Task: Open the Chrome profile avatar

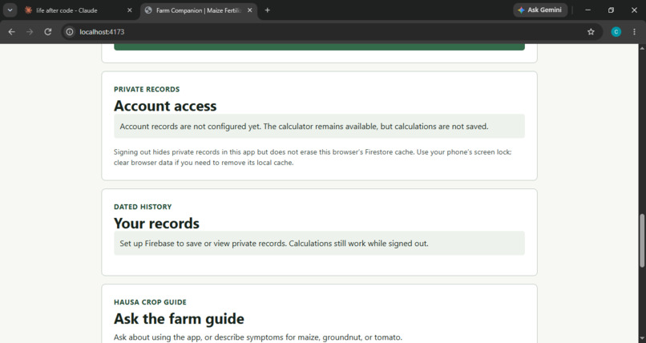Action: [x=616, y=32]
